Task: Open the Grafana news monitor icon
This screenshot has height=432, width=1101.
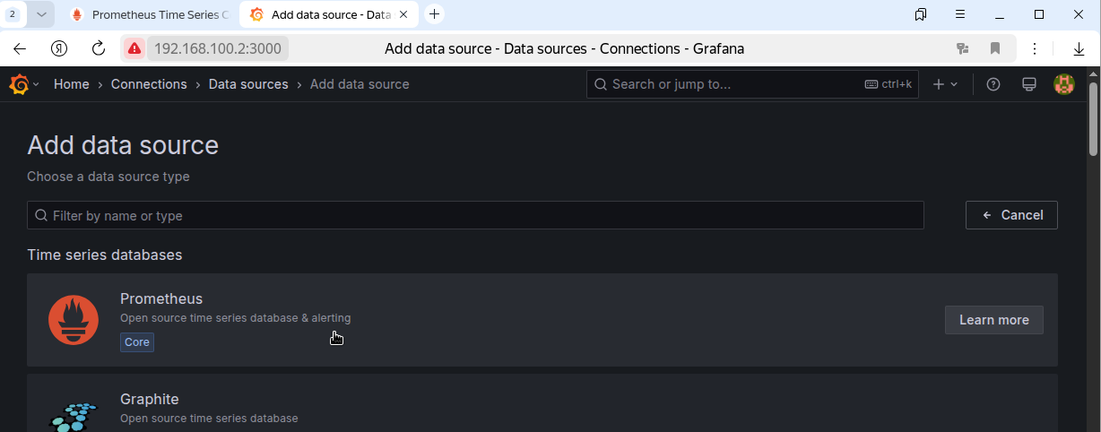Action: coord(1029,84)
